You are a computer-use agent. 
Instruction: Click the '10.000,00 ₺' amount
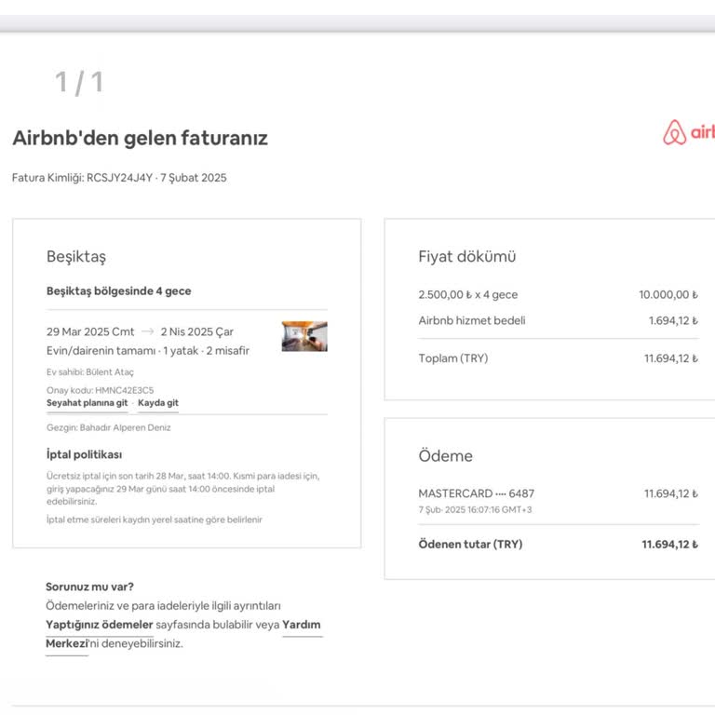click(668, 294)
